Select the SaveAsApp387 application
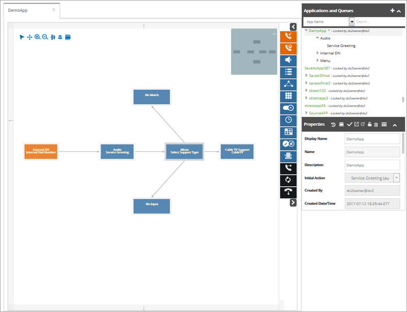This screenshot has width=407, height=312. pos(317,68)
